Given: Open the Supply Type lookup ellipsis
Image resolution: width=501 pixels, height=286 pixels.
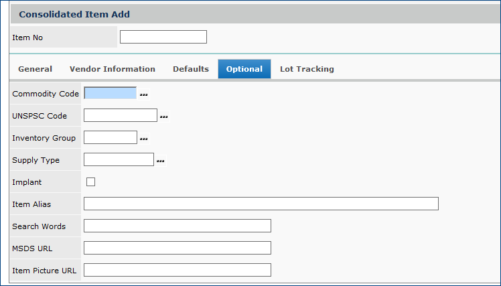Looking at the screenshot, I should [160, 161].
